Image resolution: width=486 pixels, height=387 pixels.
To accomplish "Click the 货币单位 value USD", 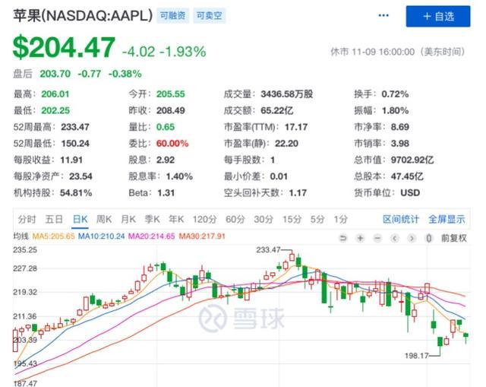I will 410,192.
